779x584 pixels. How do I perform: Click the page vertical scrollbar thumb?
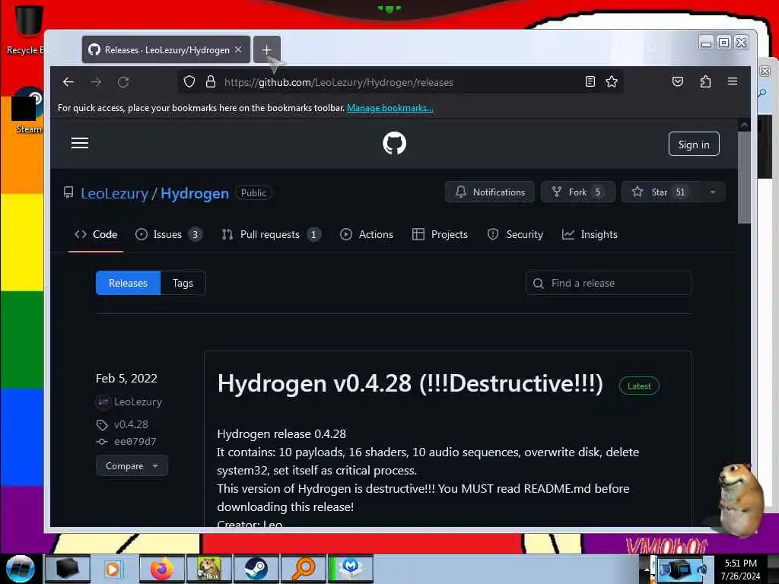[744, 177]
